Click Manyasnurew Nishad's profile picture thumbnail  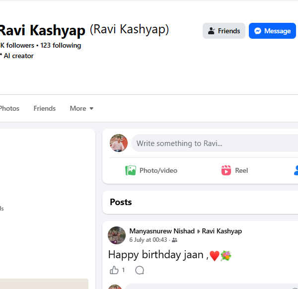click(117, 235)
